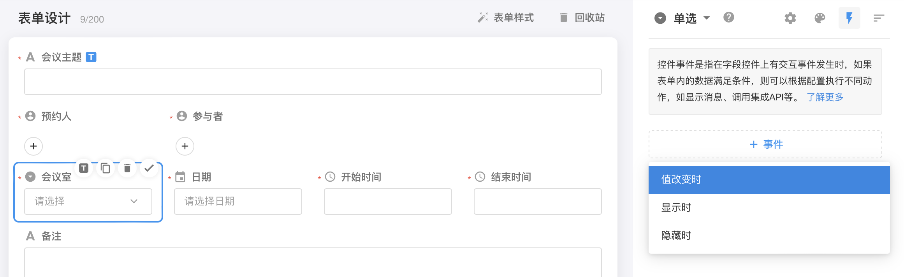Click the 会议主题 text input field
This screenshot has height=277, width=904.
[x=313, y=82]
